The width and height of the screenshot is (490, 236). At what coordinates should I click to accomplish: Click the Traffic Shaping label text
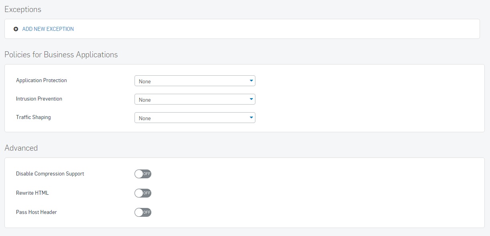34,117
